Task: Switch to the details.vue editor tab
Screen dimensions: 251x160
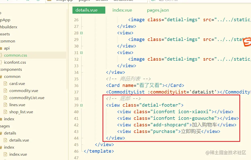Action: tap(89, 10)
